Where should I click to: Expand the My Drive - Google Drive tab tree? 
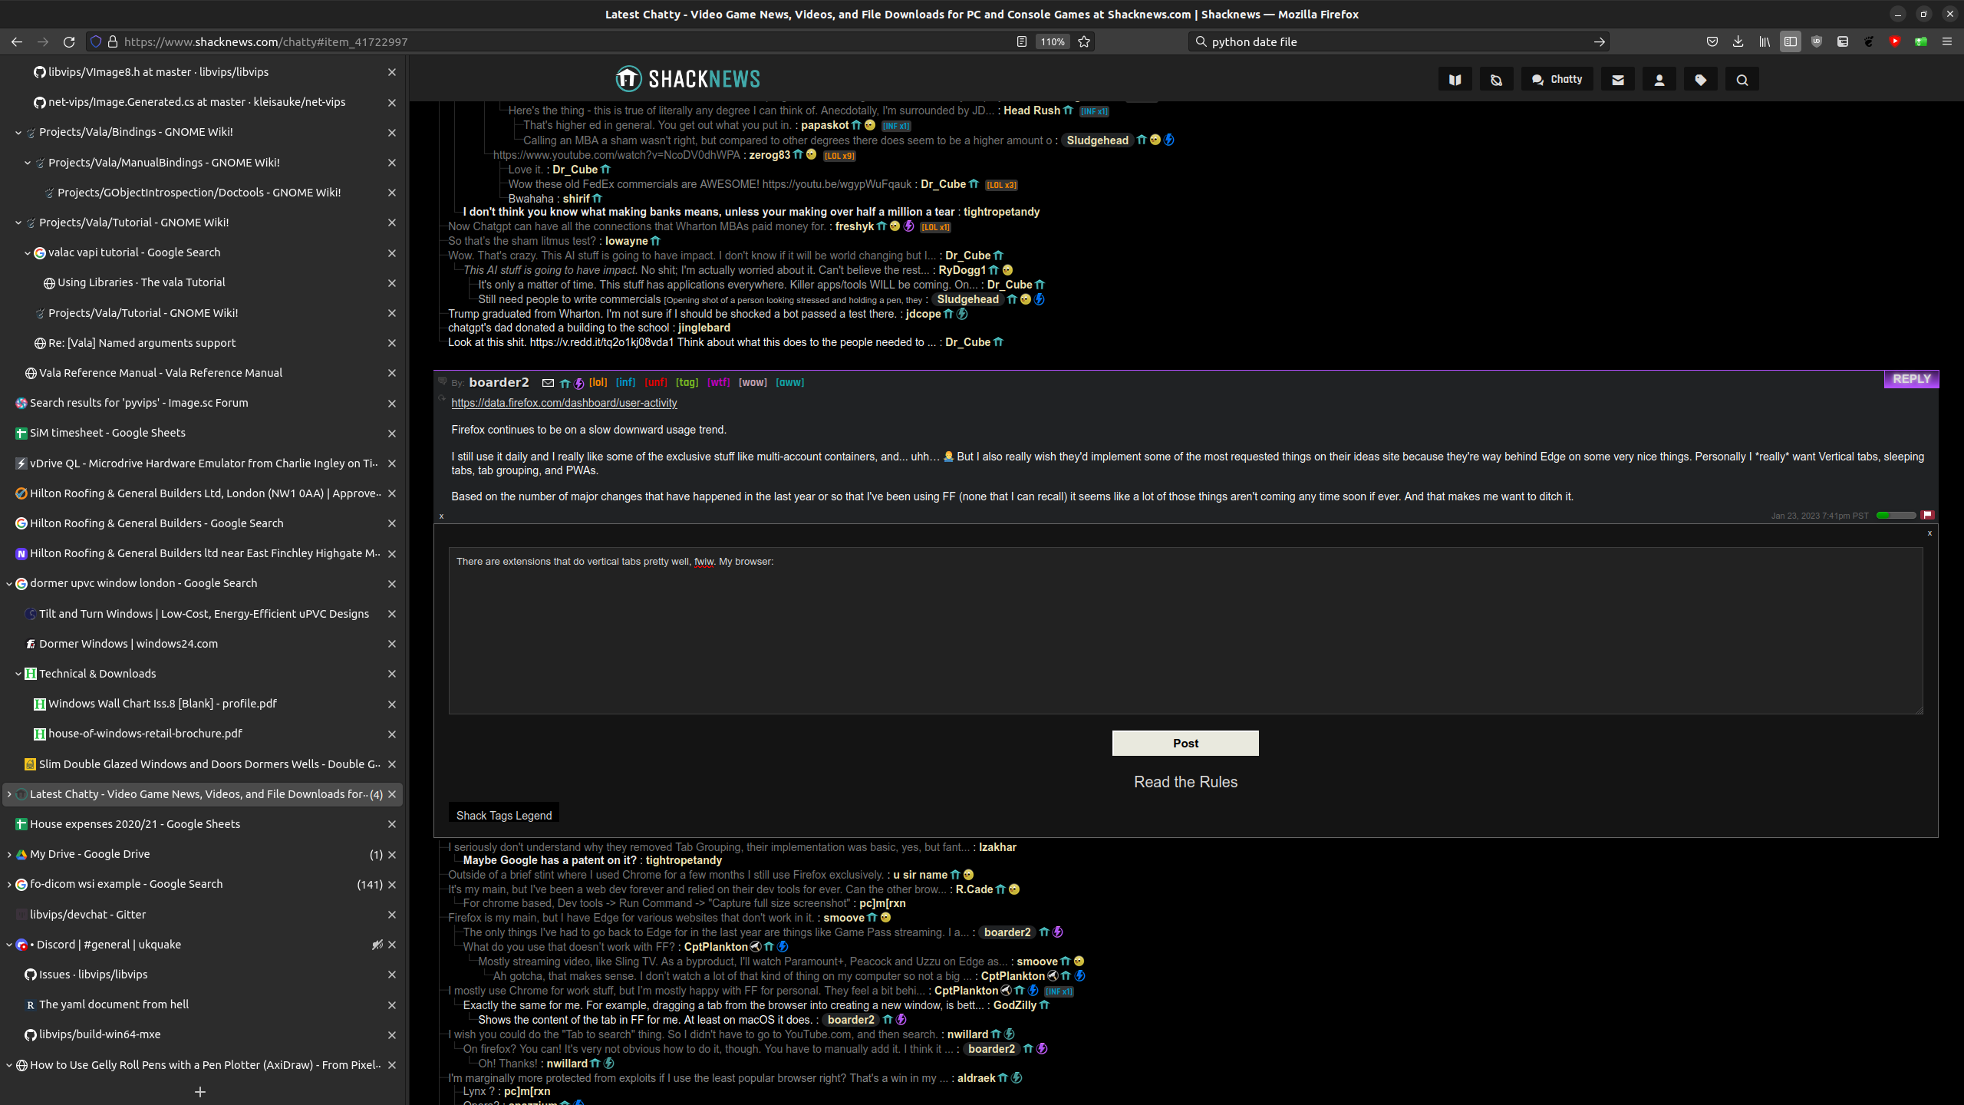coord(9,854)
